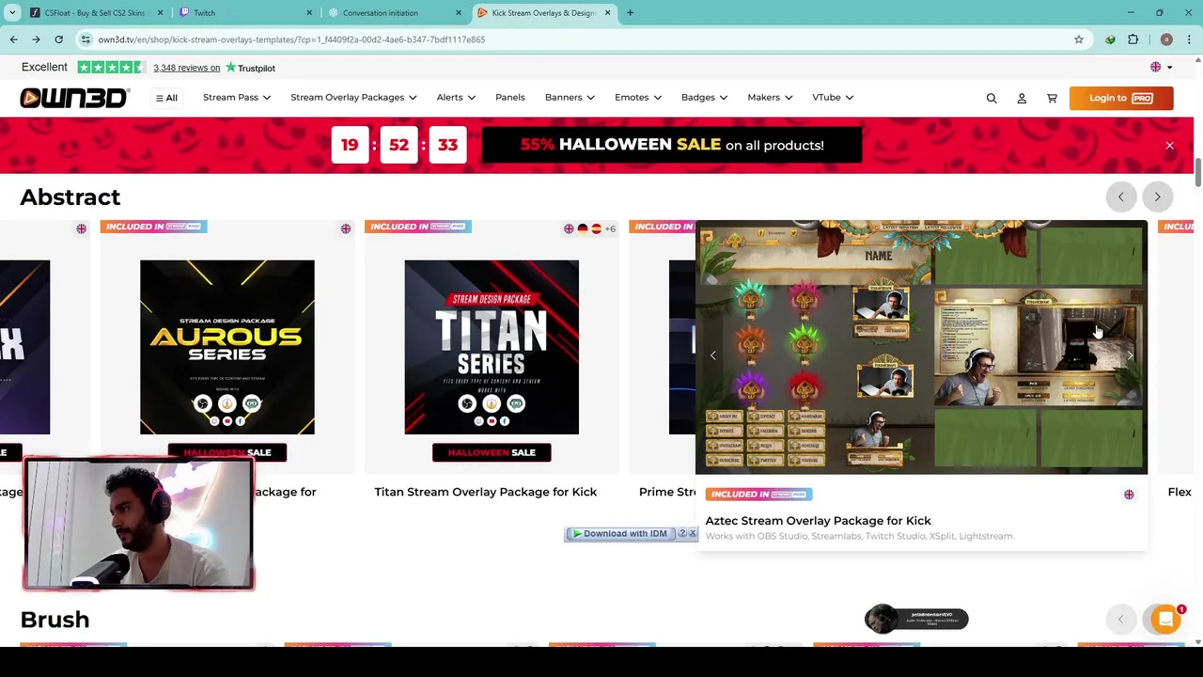
Task: Expand the Badges menu
Action: click(x=705, y=98)
